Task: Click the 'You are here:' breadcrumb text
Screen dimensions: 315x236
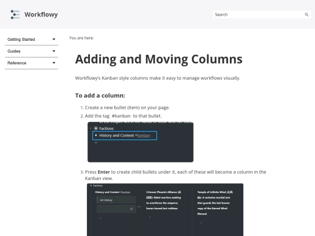Action: point(81,38)
